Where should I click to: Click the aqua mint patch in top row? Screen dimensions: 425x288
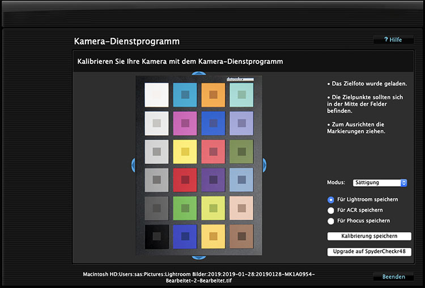click(x=241, y=94)
